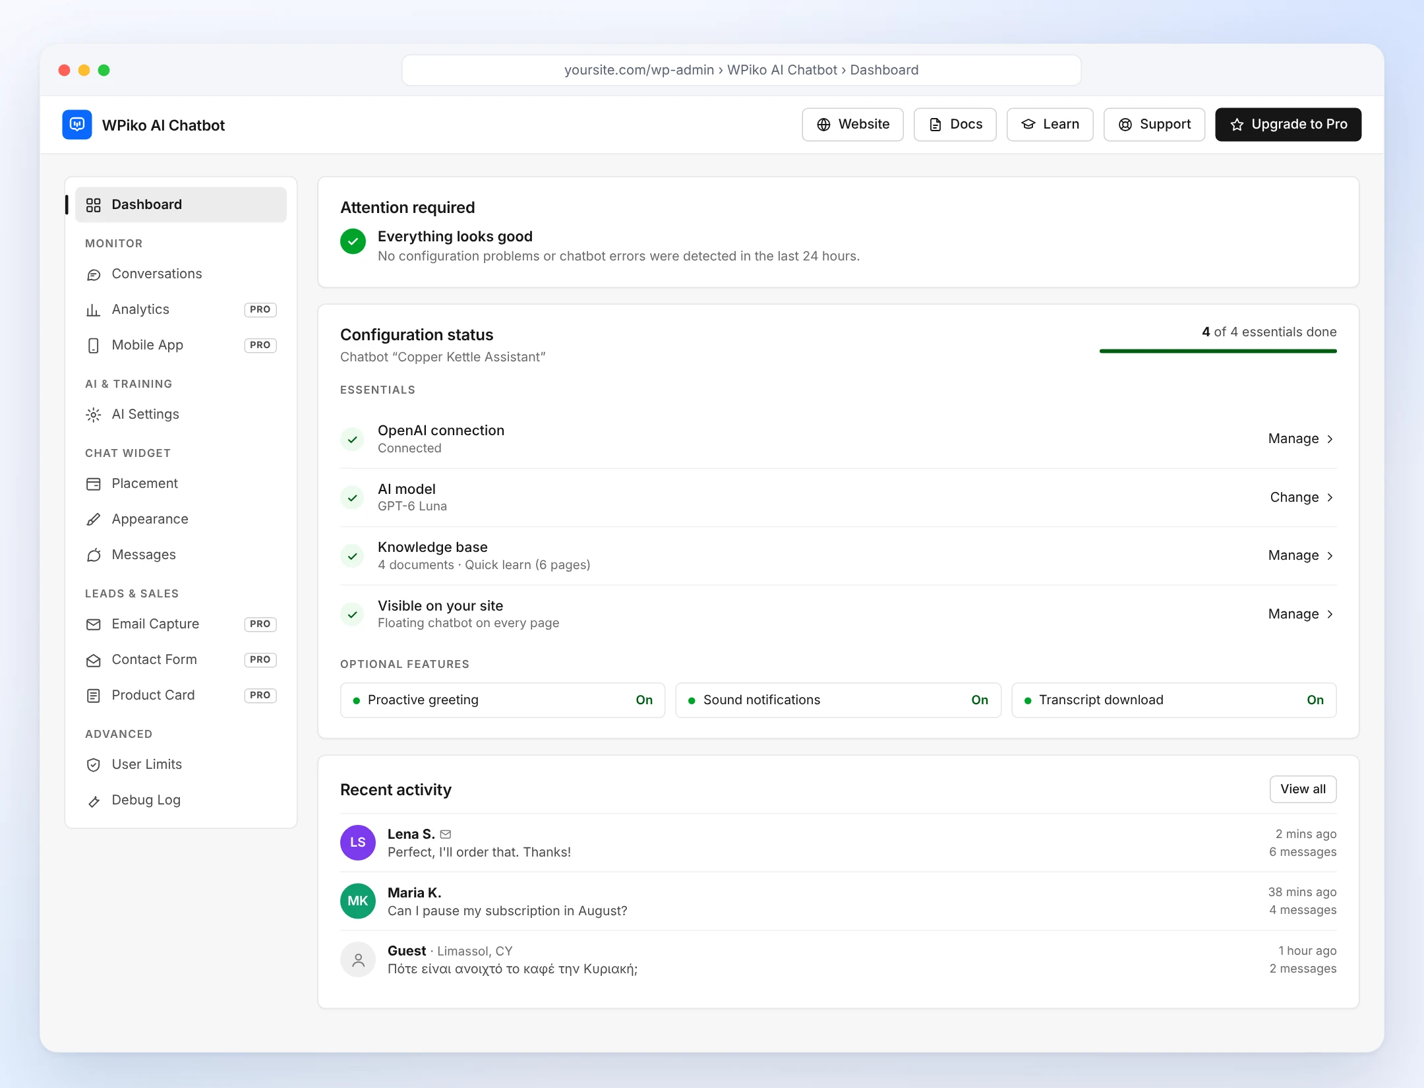Viewport: 1424px width, 1088px height.
Task: Click the Conversations chat bubble icon
Action: 94,274
